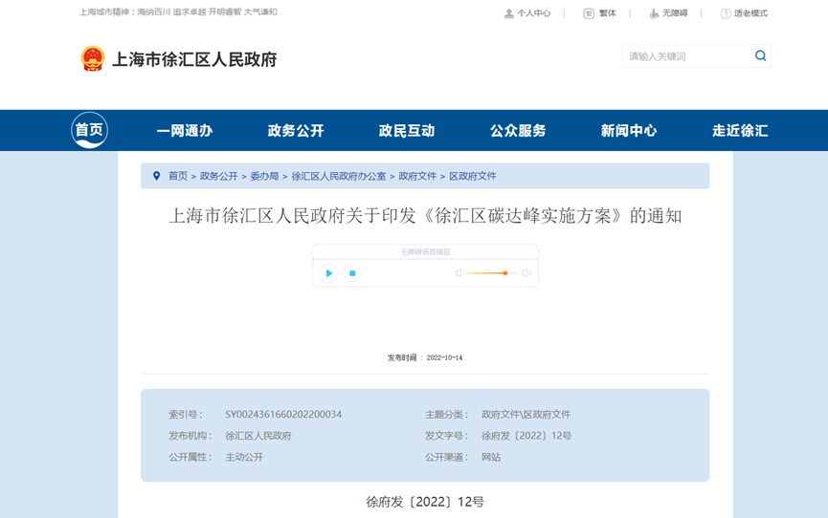
Task: Open 一网通办 navigation menu
Action: click(x=185, y=130)
